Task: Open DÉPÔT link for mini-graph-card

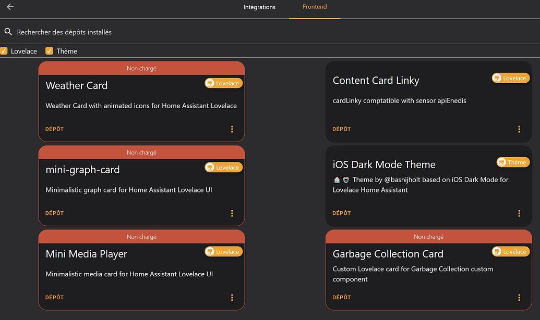Action: tap(54, 213)
